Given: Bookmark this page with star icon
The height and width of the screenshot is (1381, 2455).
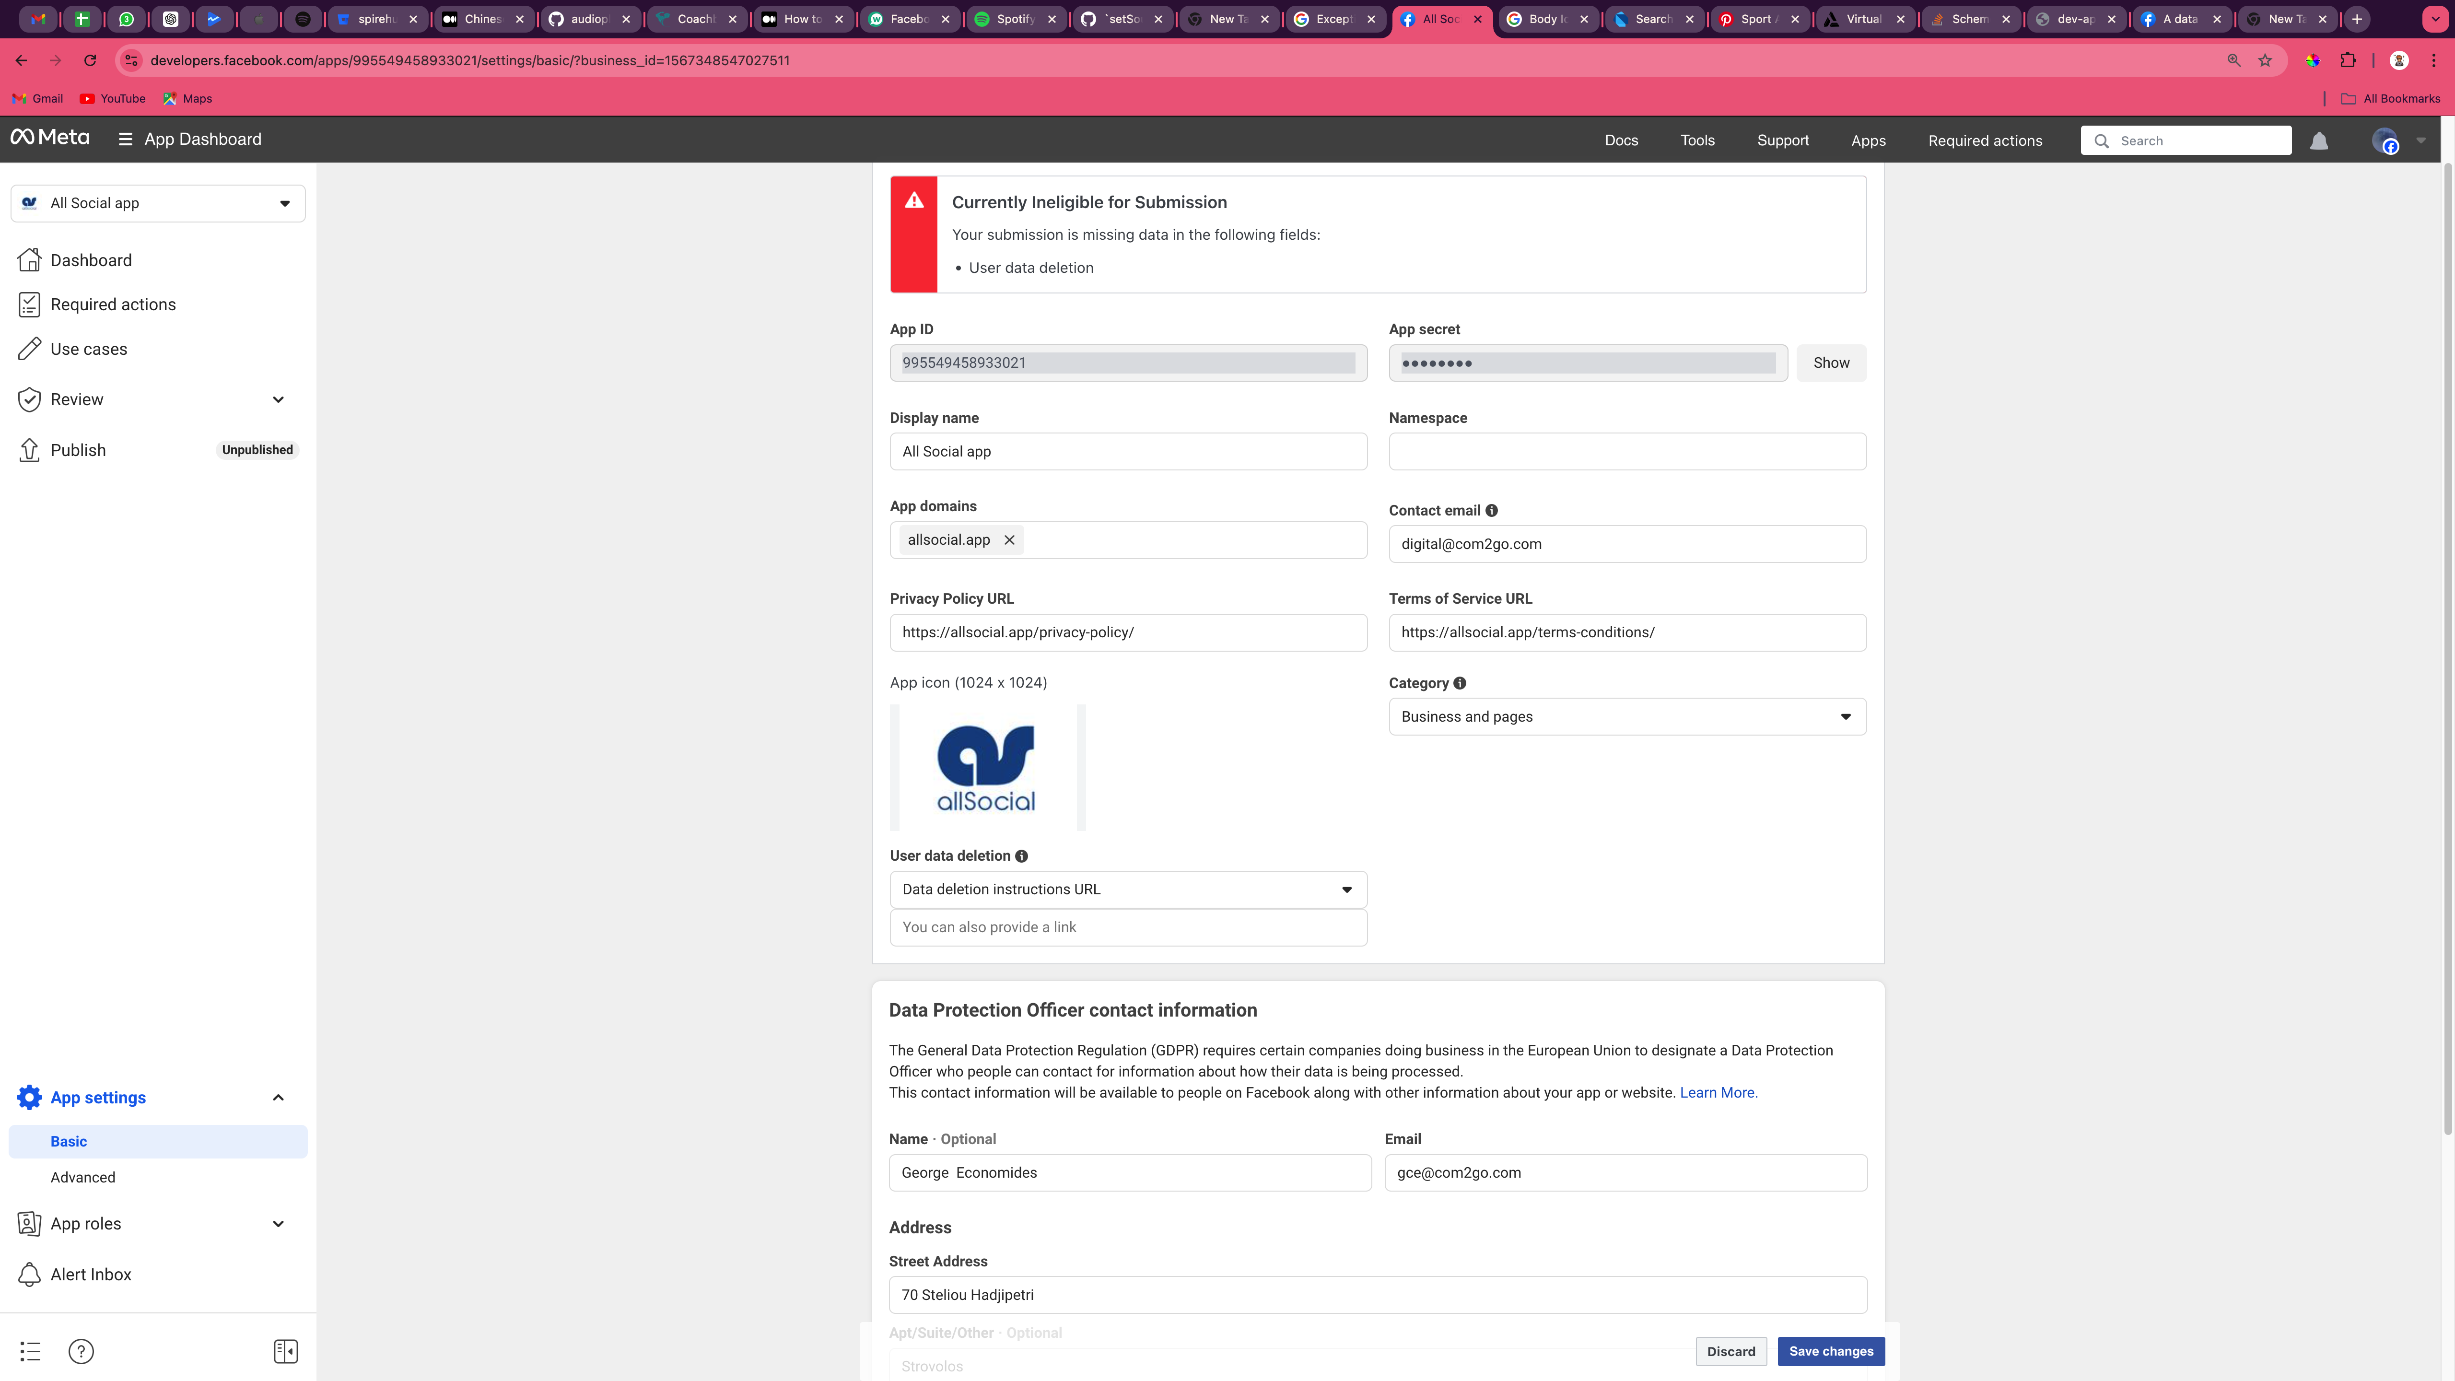Looking at the screenshot, I should (2265, 60).
